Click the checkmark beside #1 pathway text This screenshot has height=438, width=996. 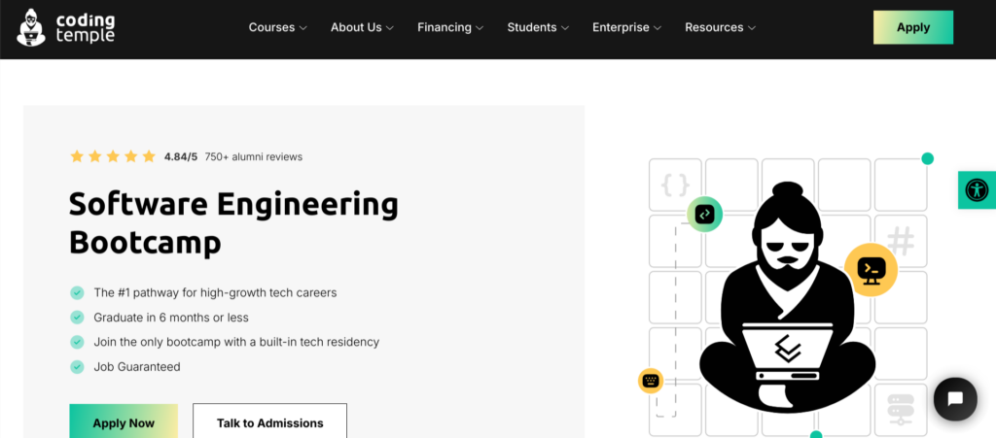(x=77, y=292)
